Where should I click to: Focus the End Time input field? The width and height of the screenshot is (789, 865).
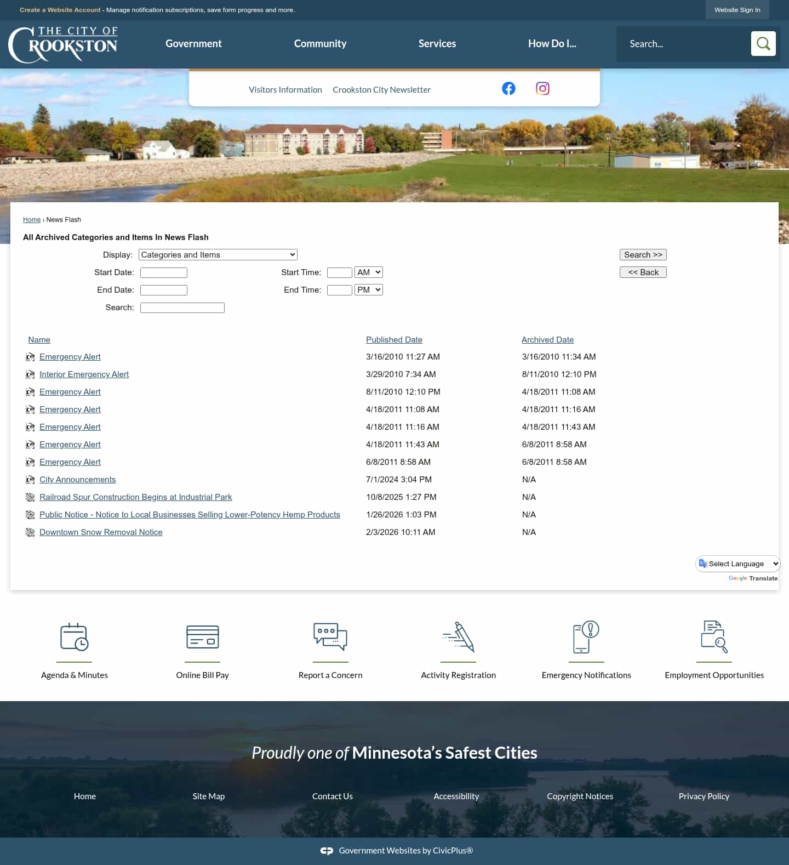click(x=340, y=290)
